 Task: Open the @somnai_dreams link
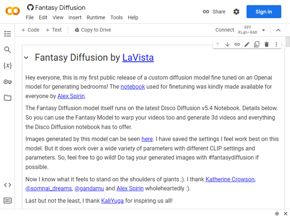tap(48, 188)
